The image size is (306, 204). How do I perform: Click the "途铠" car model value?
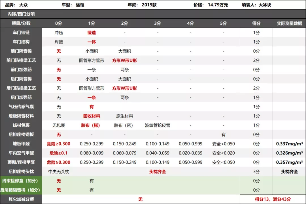tap(80, 5)
